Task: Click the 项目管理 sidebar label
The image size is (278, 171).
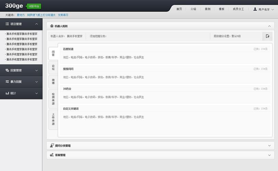Action: pyautogui.click(x=16, y=24)
